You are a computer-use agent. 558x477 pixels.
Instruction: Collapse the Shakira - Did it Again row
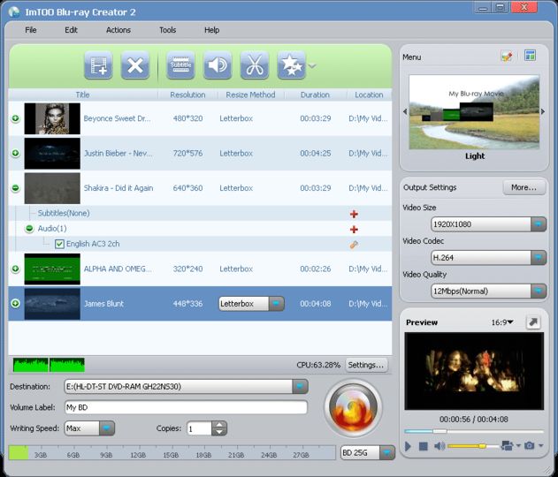click(15, 187)
